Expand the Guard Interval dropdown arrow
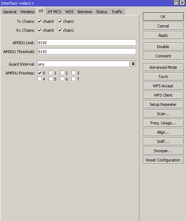This screenshot has width=186, height=221. click(133, 64)
